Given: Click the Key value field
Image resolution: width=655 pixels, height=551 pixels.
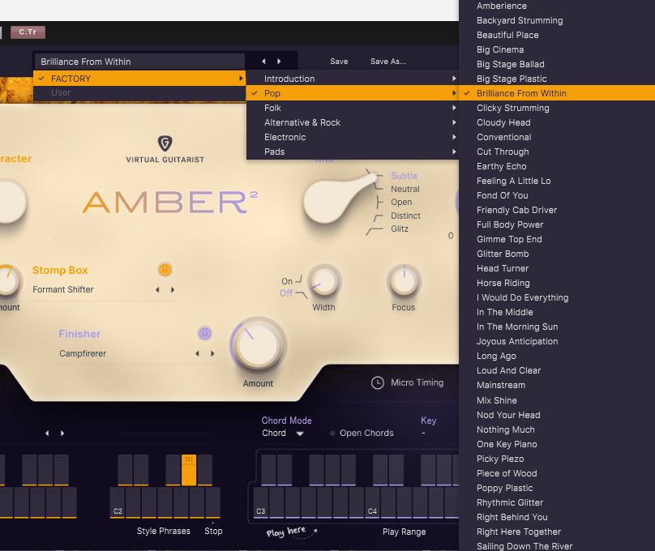Looking at the screenshot, I should point(424,434).
